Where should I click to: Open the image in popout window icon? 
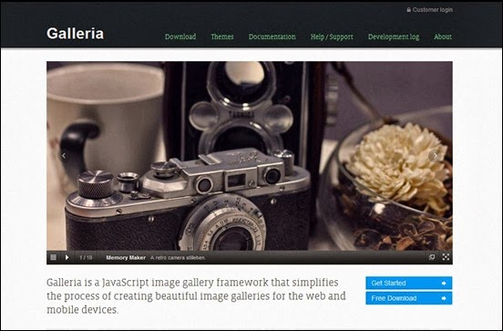pos(432,257)
